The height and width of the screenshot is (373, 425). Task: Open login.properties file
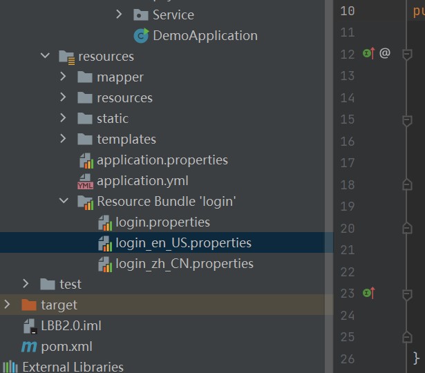(162, 222)
